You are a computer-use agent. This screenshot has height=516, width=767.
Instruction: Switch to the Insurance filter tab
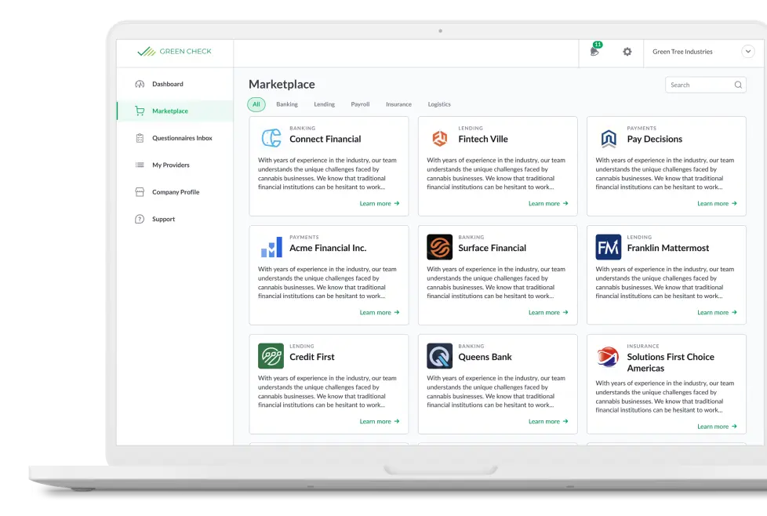(398, 104)
